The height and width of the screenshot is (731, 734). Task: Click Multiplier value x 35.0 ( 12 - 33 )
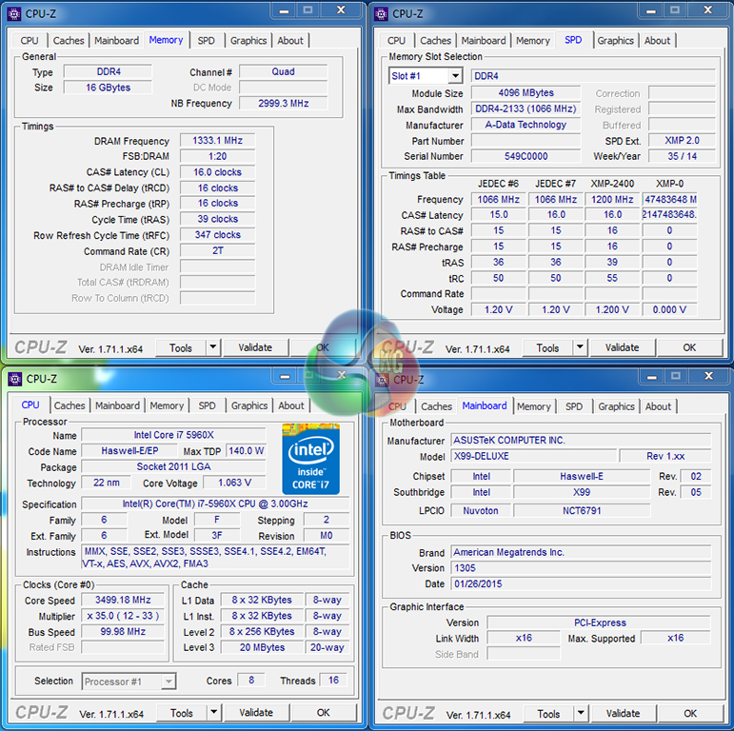[x=123, y=616]
